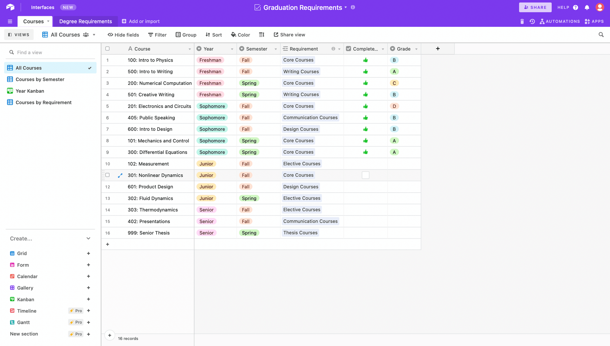Click the Find a view input

[x=52, y=52]
